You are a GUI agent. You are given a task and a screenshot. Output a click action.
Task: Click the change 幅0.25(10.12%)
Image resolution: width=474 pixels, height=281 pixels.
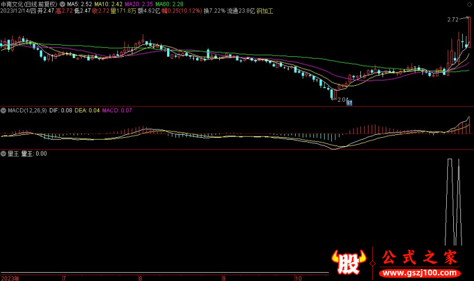182,11
